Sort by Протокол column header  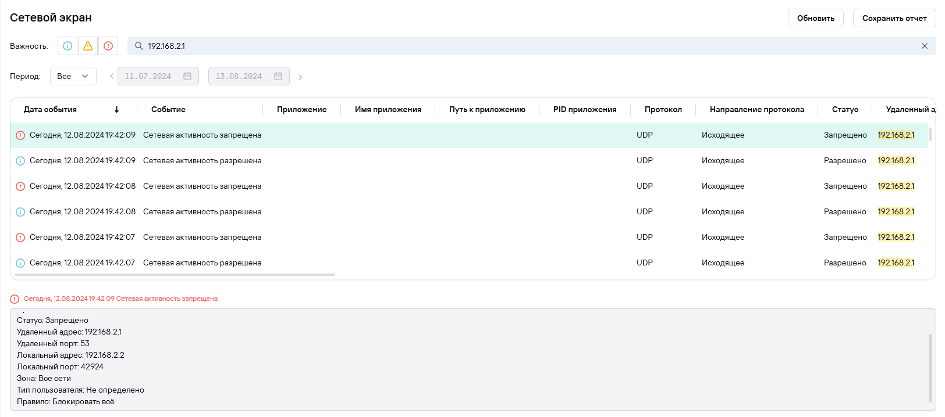[663, 109]
